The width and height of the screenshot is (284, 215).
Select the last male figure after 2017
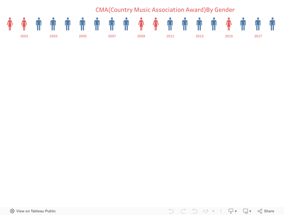[272, 24]
